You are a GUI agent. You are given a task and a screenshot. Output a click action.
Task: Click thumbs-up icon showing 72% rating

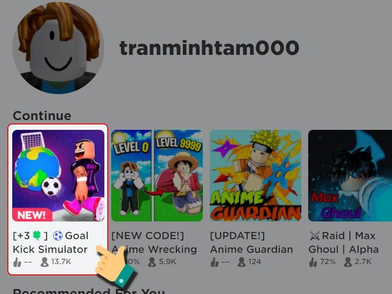point(313,262)
